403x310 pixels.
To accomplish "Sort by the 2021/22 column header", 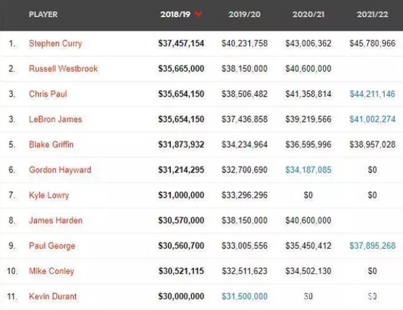I will click(x=372, y=14).
